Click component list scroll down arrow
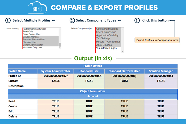Viewport: 186px width, 124px height. pyautogui.click(x=122, y=52)
